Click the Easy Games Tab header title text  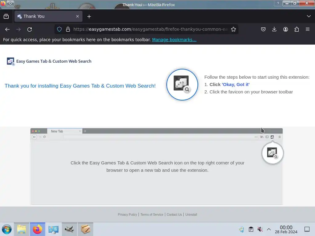54,61
